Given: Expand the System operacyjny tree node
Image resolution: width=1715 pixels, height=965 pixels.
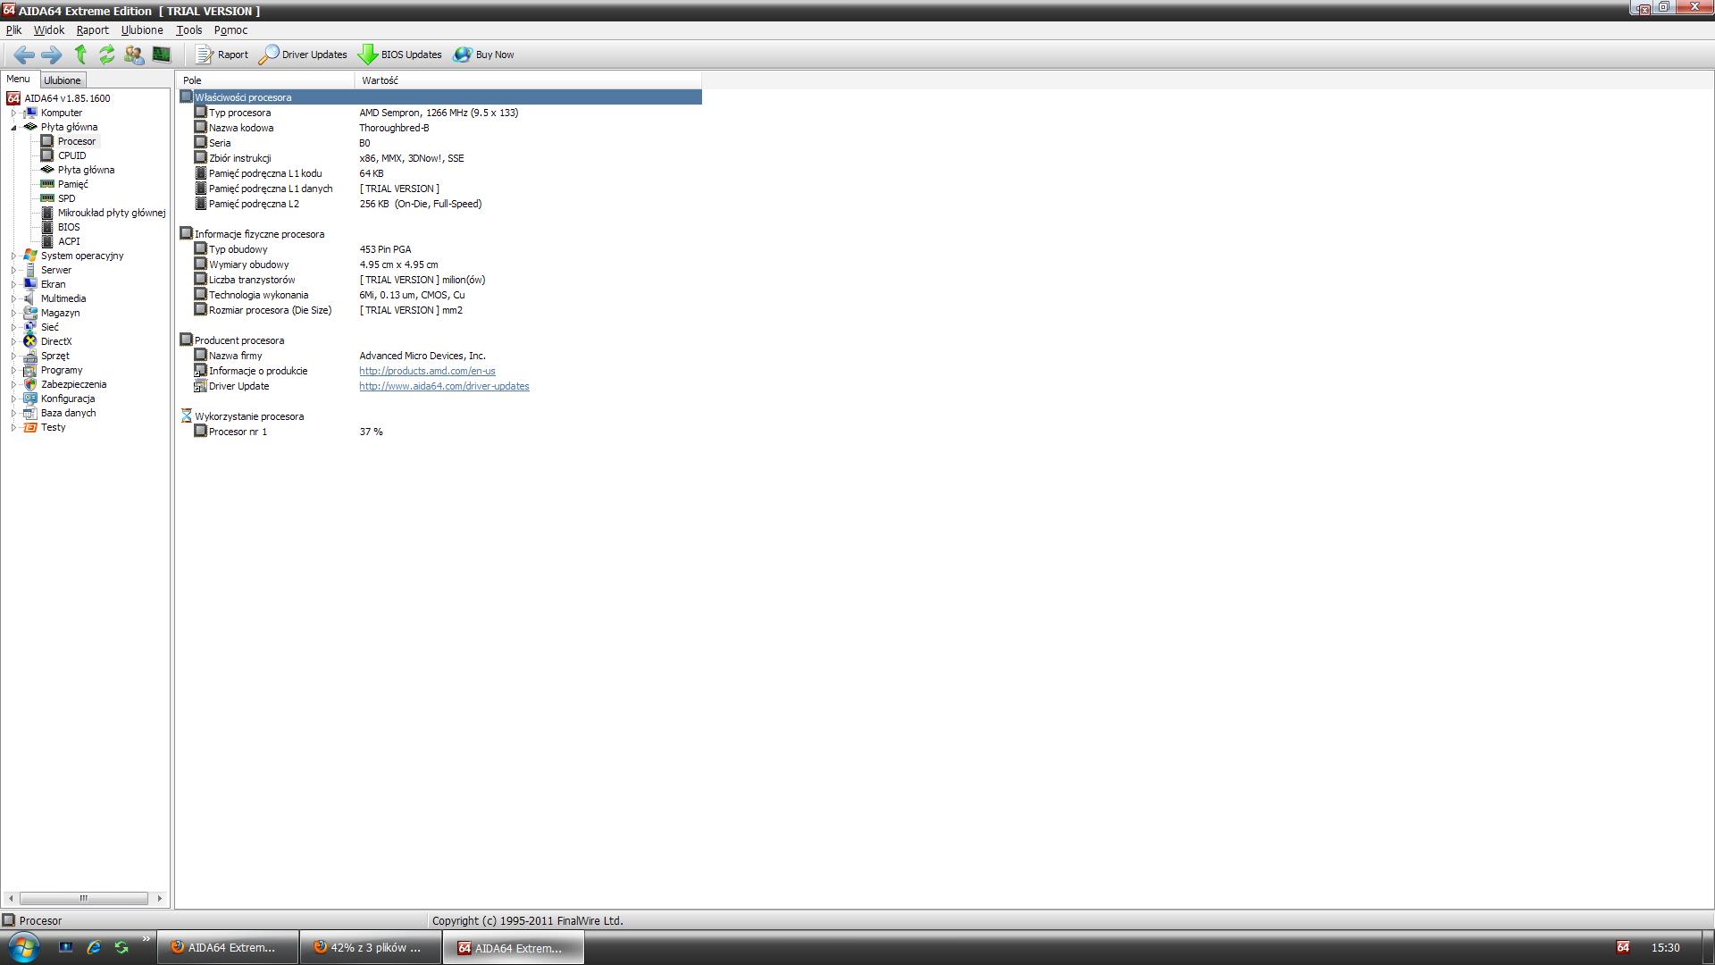Looking at the screenshot, I should 13,256.
